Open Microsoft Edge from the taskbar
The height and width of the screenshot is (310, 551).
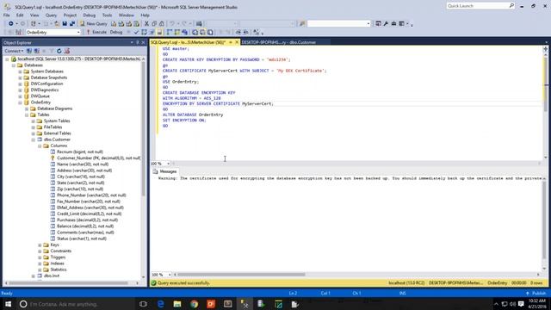pyautogui.click(x=161, y=304)
